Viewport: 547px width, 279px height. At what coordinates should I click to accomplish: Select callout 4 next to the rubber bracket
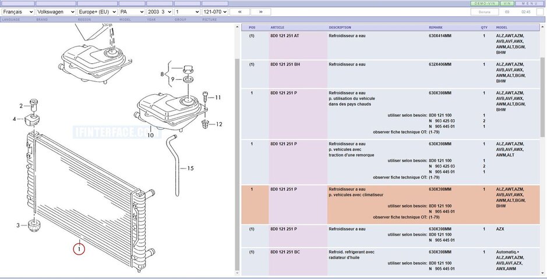(x=15, y=119)
